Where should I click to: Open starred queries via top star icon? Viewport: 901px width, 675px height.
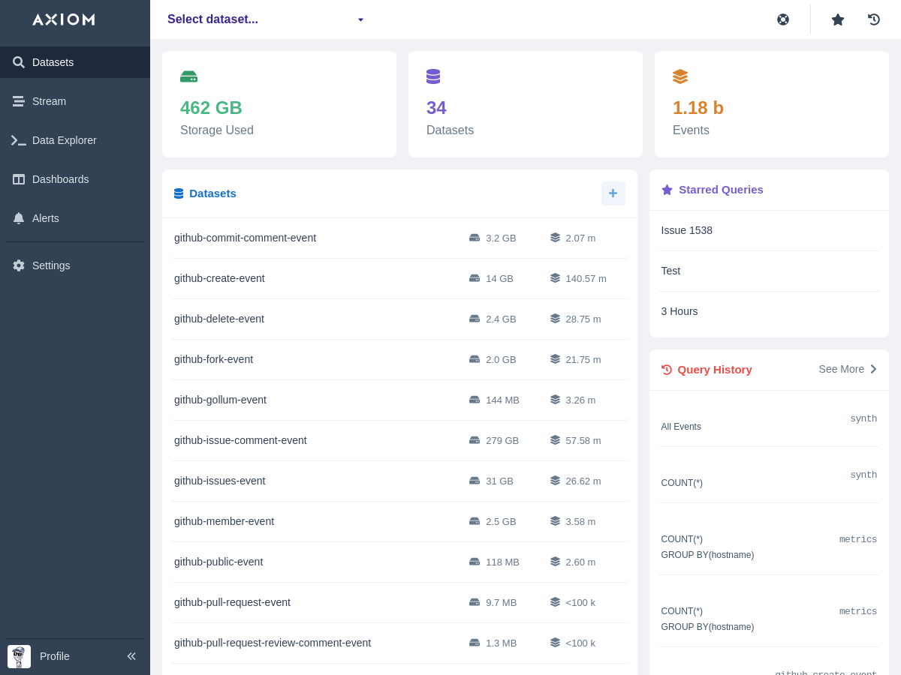coord(838,19)
